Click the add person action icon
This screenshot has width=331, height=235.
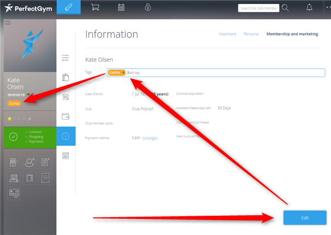30,162
